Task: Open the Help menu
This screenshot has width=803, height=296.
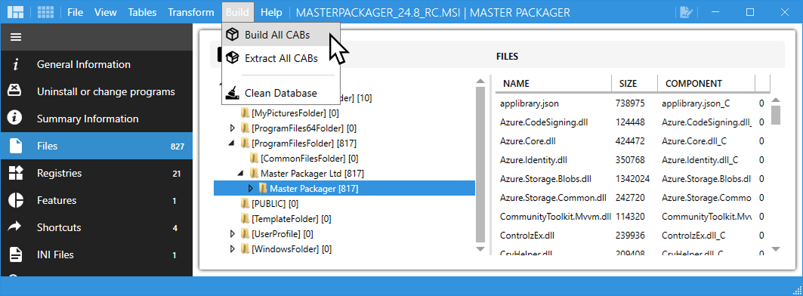Action: [x=271, y=12]
